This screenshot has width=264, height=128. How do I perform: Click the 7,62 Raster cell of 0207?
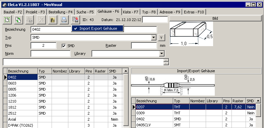(239, 107)
